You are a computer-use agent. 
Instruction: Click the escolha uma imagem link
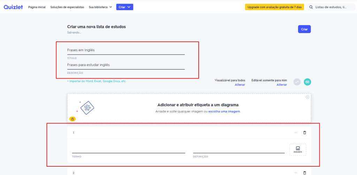tap(224, 112)
